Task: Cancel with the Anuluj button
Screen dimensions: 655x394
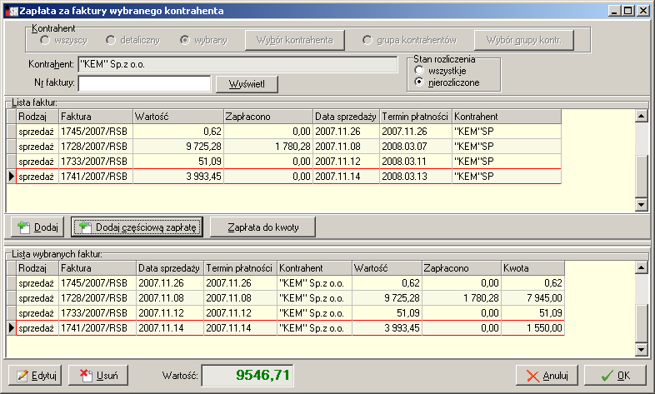Action: pyautogui.click(x=547, y=375)
